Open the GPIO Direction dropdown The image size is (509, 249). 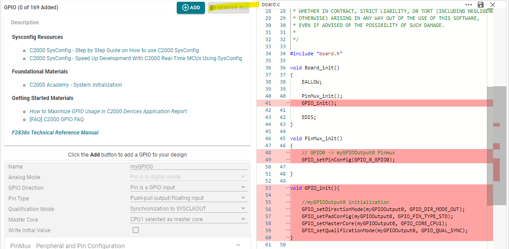(x=189, y=188)
